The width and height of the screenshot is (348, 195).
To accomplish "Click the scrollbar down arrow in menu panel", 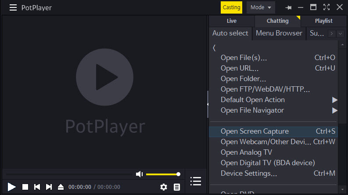I will [342, 190].
